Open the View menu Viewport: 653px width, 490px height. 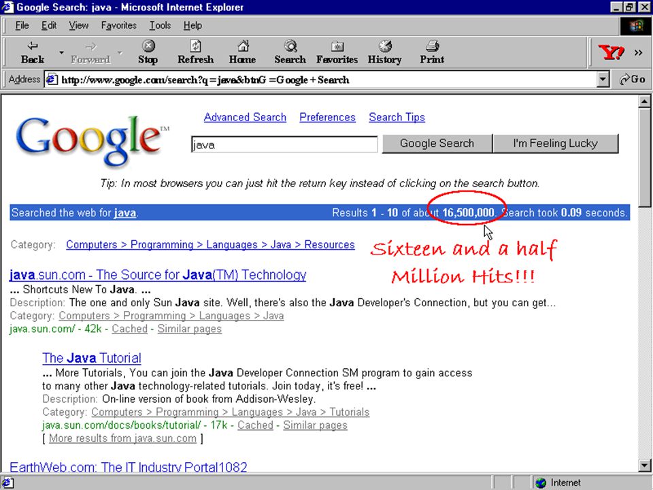(78, 25)
